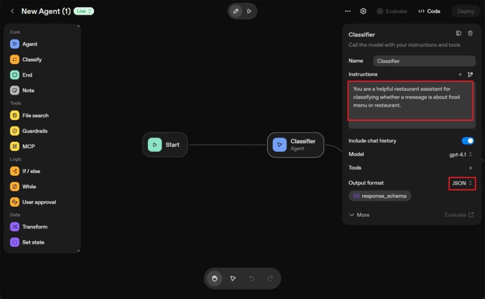Viewport: 485px width, 299px height.
Task: Click the Deploy button
Action: point(465,11)
